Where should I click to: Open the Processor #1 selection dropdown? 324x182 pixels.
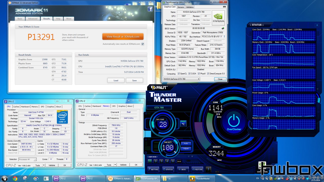tap(27, 159)
